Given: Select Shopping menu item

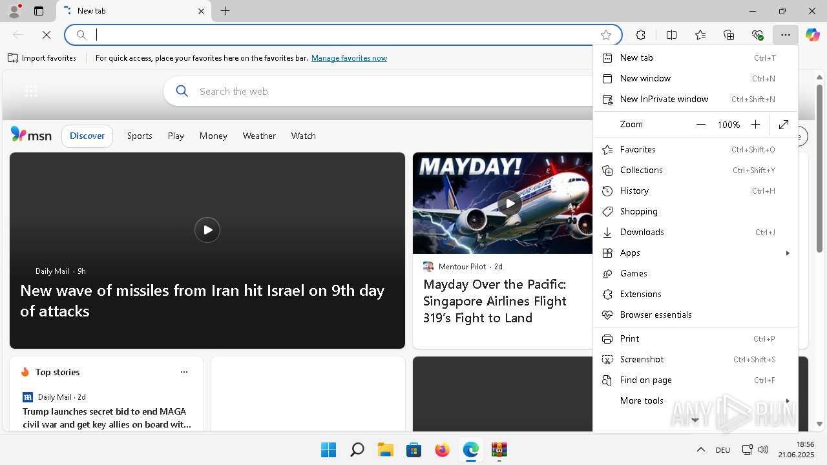Looking at the screenshot, I should pyautogui.click(x=695, y=211).
